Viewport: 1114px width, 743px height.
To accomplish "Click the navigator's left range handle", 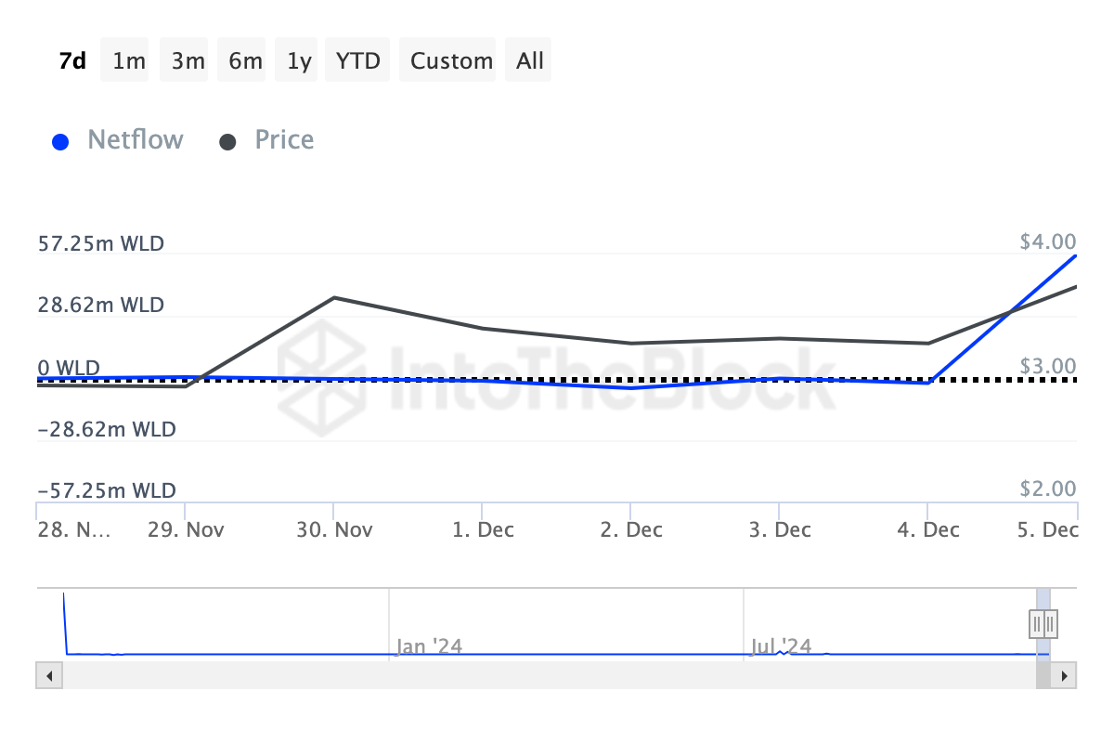I will pyautogui.click(x=1037, y=622).
